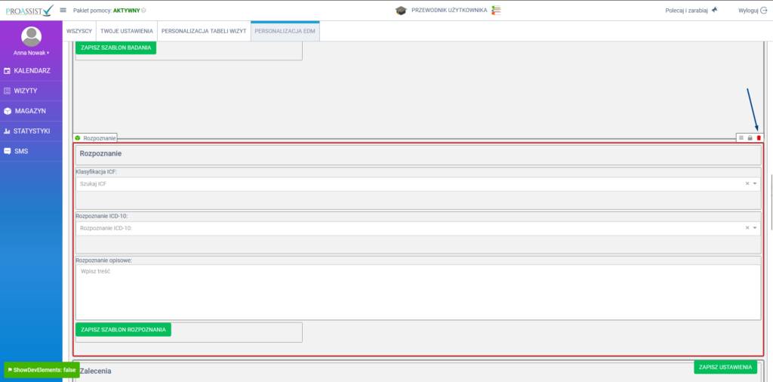Click the user avatar picture
The width and height of the screenshot is (773, 382).
[x=31, y=36]
